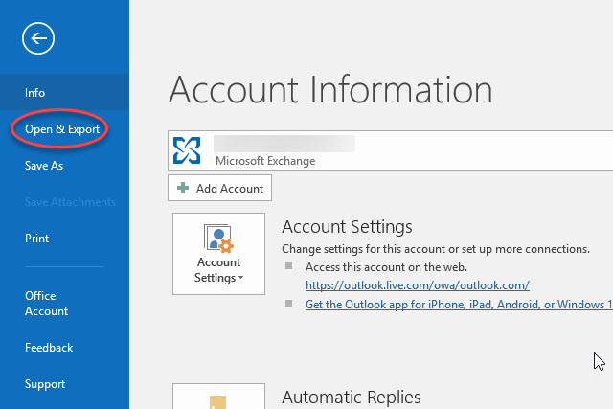Click 'Access this account on the web.' text
Viewport: 613px width, 409px height.
tap(386, 267)
